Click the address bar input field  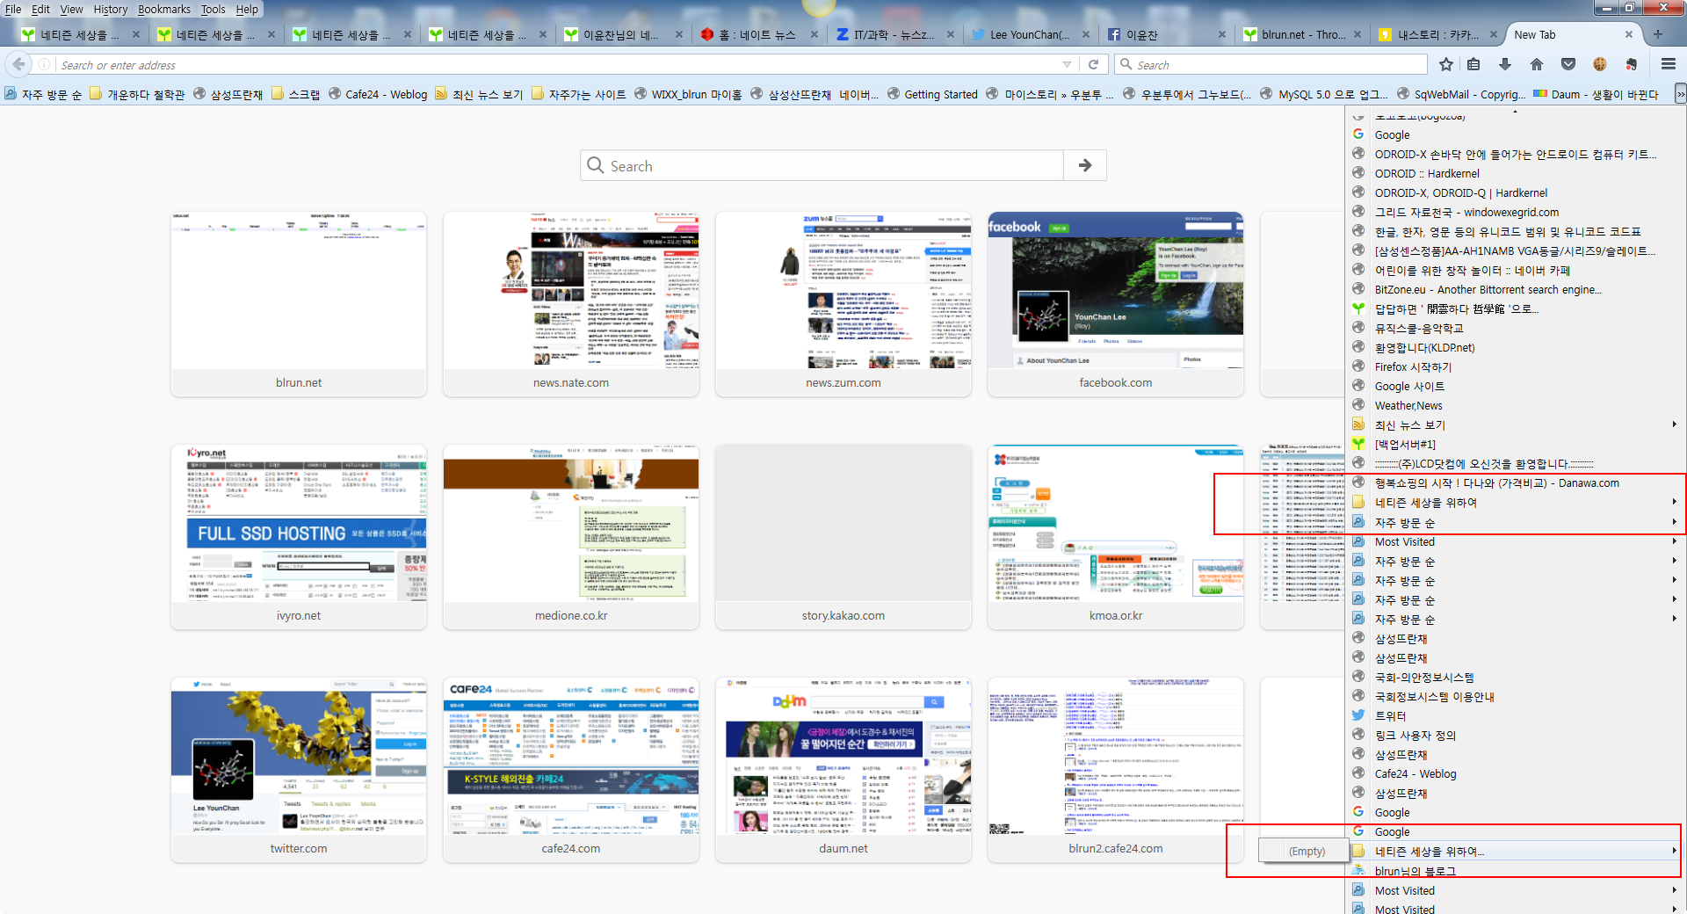[x=558, y=64]
